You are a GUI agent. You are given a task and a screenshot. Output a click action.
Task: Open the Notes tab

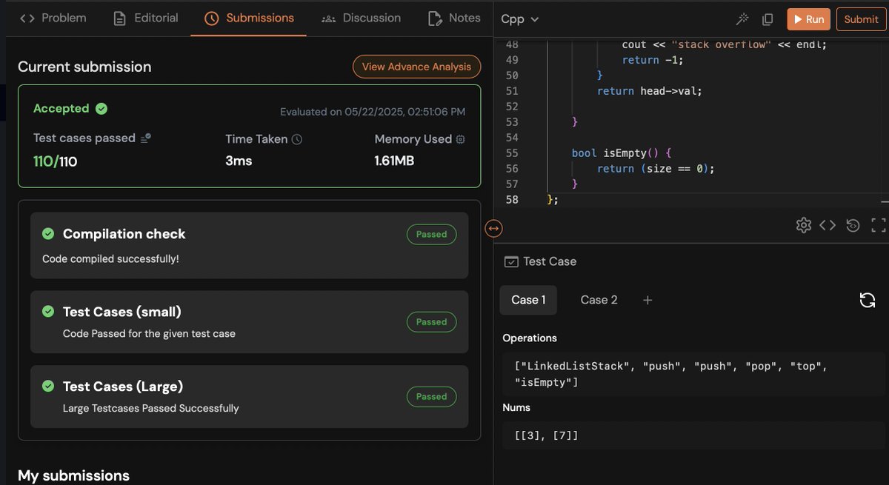(x=454, y=18)
